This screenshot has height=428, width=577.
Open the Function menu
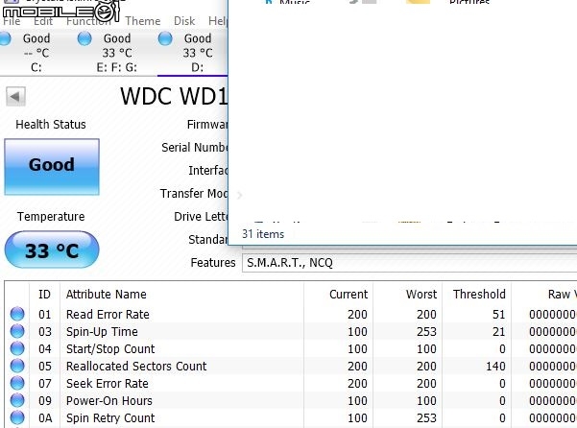[88, 21]
